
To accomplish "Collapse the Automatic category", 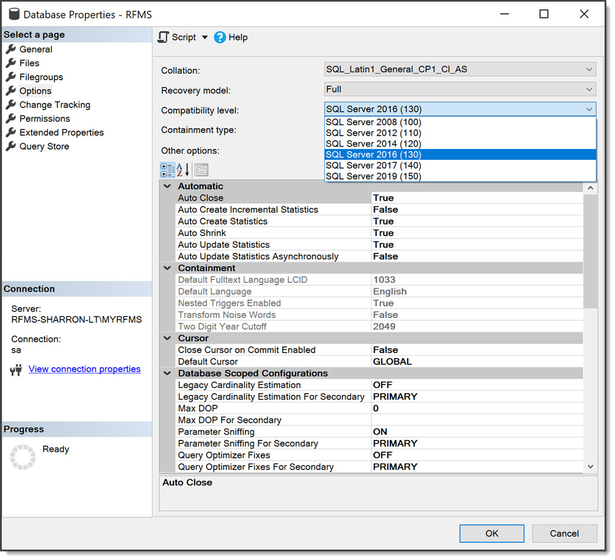I will [167, 186].
